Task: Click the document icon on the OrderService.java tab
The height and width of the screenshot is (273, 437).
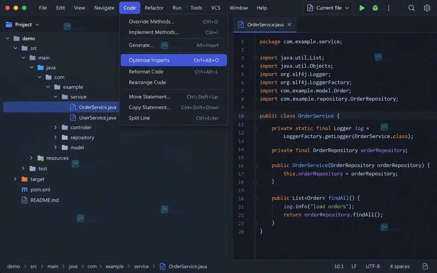Action: (241, 24)
